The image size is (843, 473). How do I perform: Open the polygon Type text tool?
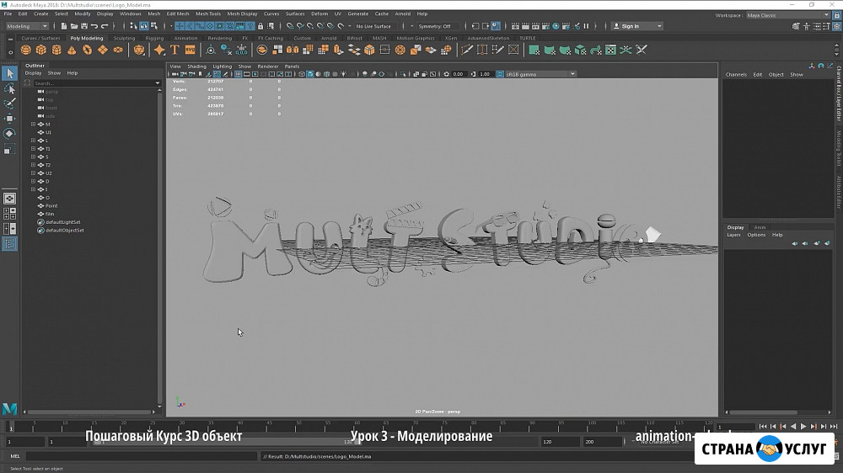pos(175,50)
